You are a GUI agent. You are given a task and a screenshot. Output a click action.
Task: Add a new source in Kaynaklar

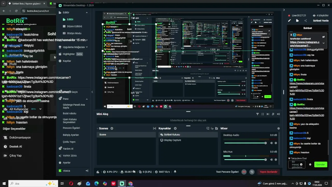pyautogui.click(x=175, y=128)
